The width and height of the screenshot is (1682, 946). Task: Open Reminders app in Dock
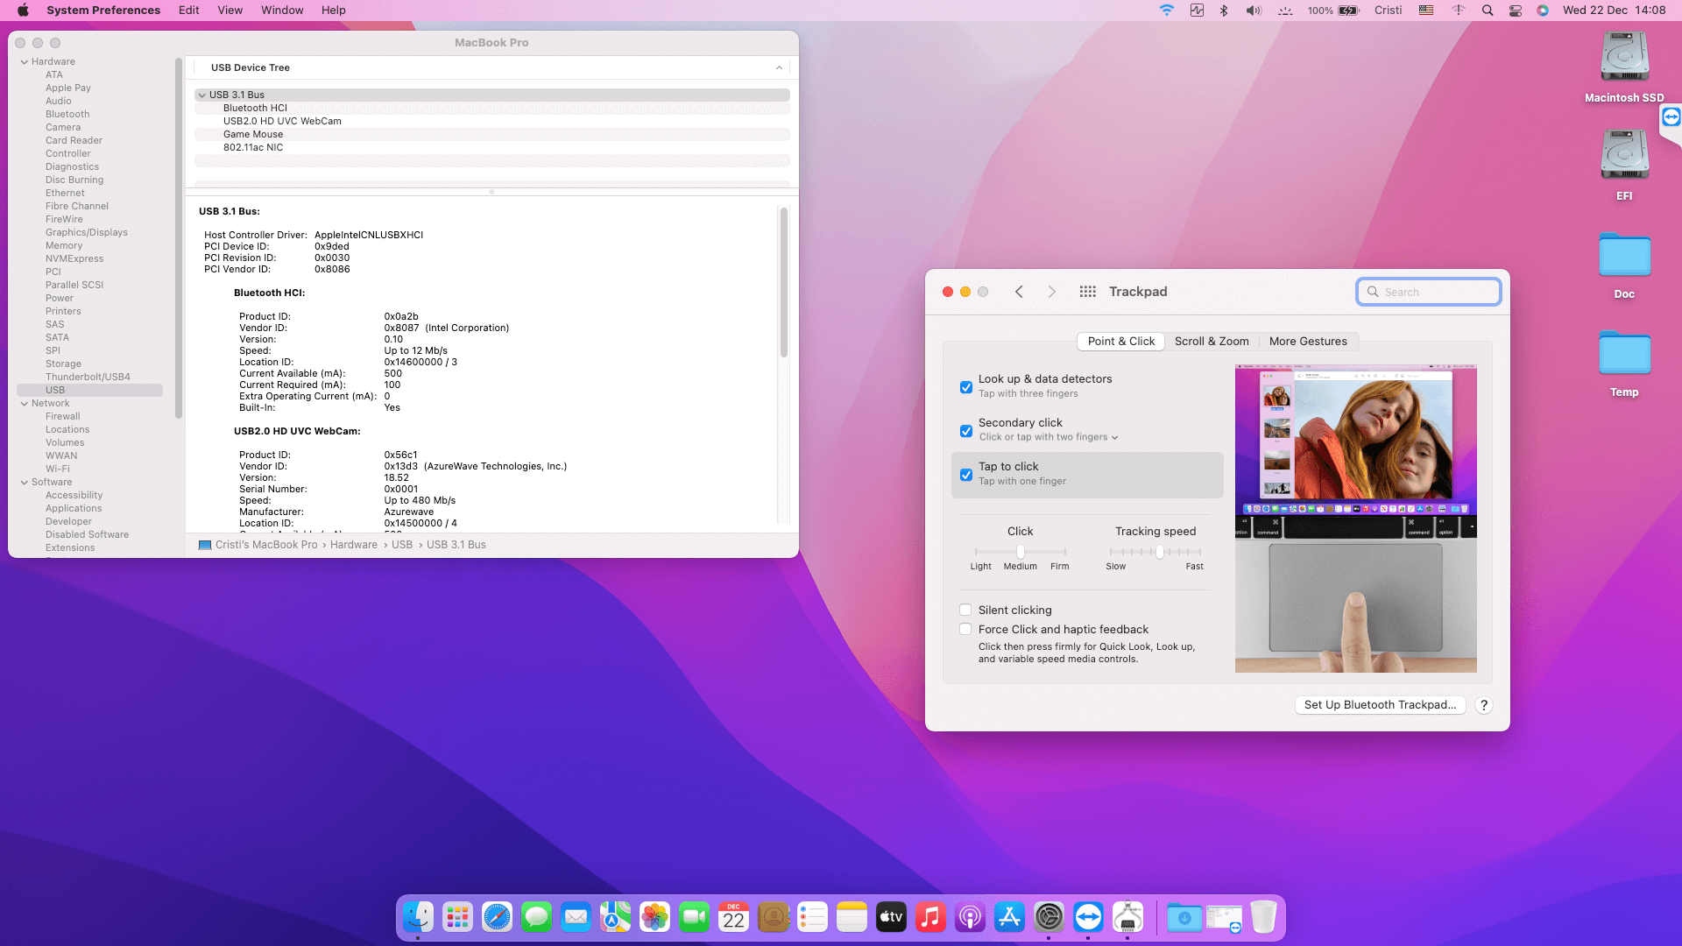point(812,917)
